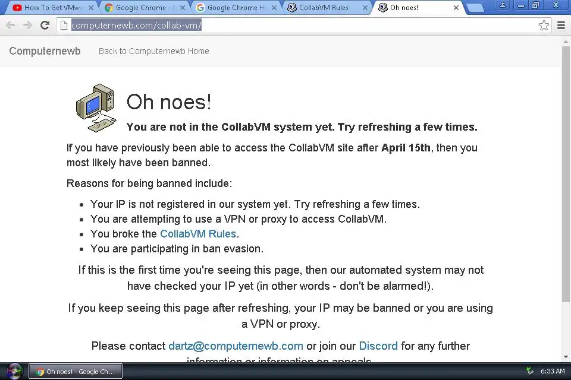Open the CollabVM Rules link
571x380 pixels.
click(x=198, y=234)
